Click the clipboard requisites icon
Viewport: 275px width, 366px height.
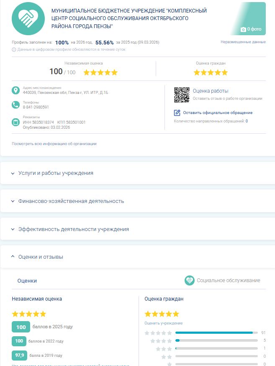click(x=16, y=122)
